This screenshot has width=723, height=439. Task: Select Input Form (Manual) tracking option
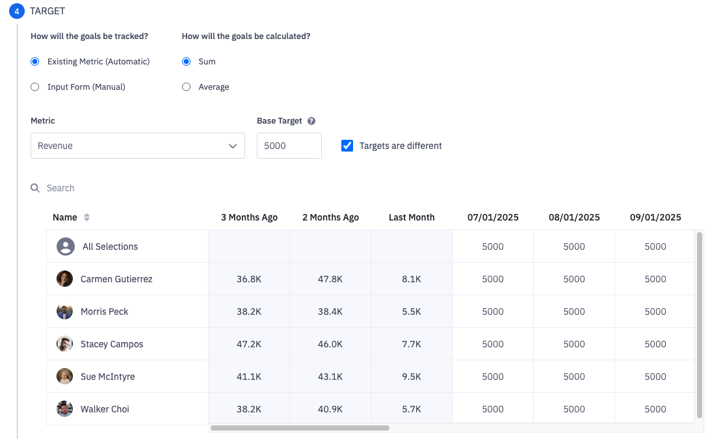click(x=35, y=87)
